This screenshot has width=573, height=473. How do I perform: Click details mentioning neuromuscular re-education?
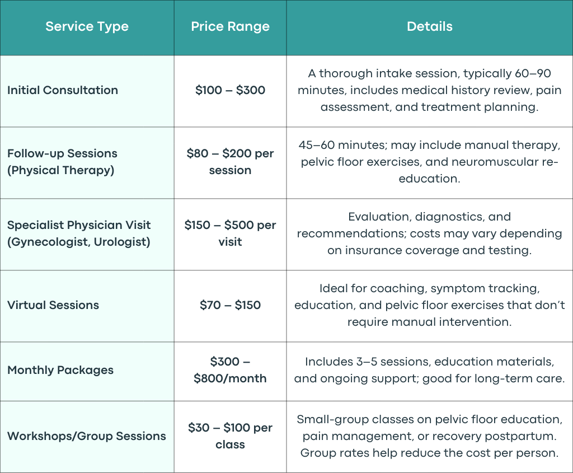(429, 162)
